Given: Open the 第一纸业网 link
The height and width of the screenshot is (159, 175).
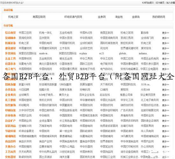Looking at the screenshot, I should (x=66, y=131).
